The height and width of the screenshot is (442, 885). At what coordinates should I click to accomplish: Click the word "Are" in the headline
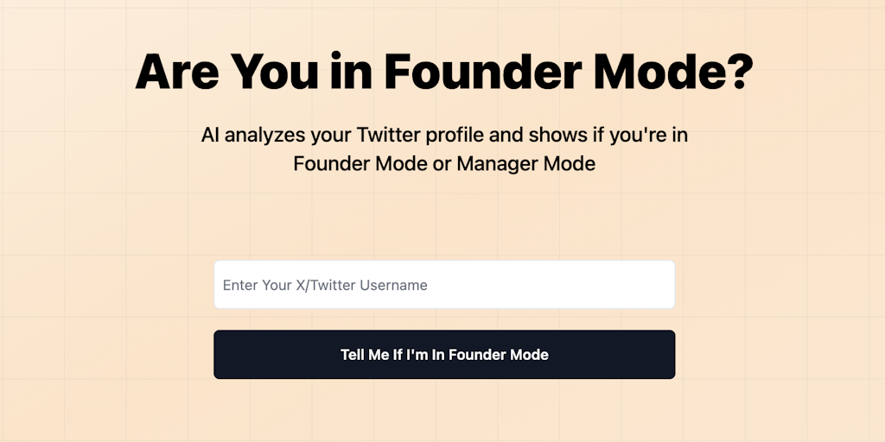177,72
